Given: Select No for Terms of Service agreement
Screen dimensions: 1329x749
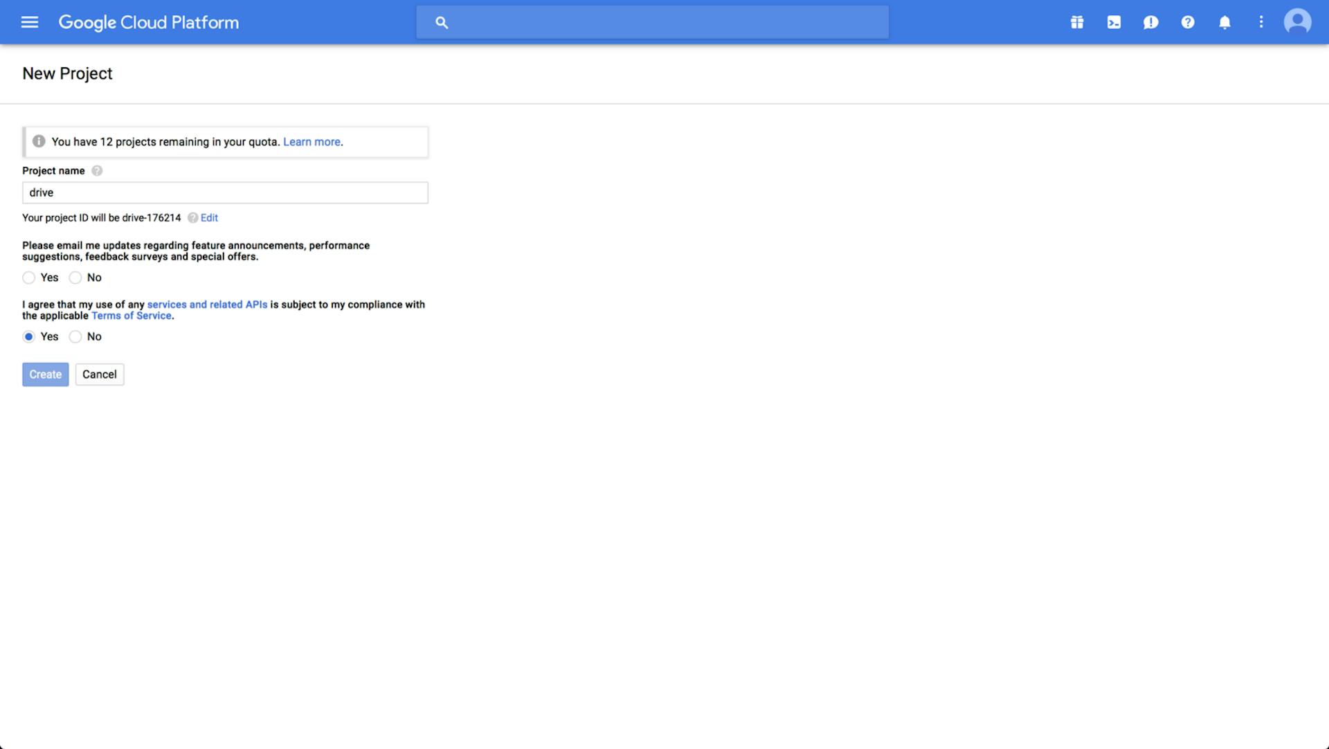Looking at the screenshot, I should tap(75, 336).
